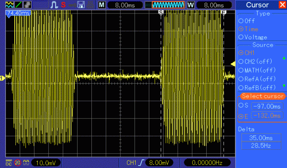Select Voltage cursor type
Screen dimensions: 287x168
240,37
